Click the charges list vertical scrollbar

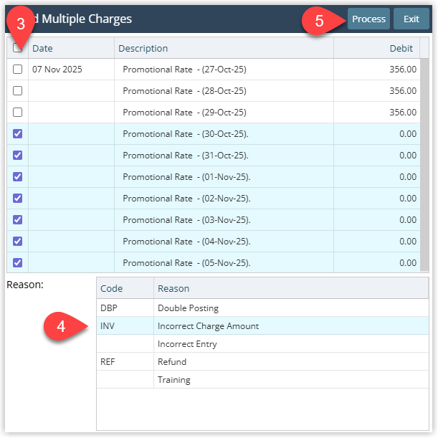click(x=424, y=165)
